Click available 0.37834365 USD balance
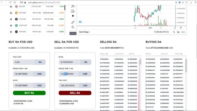Image resolution: width=197 pixels, height=111 pixels. point(22,48)
